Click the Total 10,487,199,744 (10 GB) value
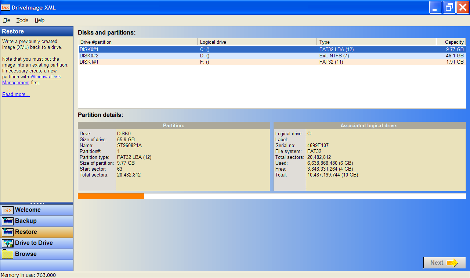 click(333, 175)
